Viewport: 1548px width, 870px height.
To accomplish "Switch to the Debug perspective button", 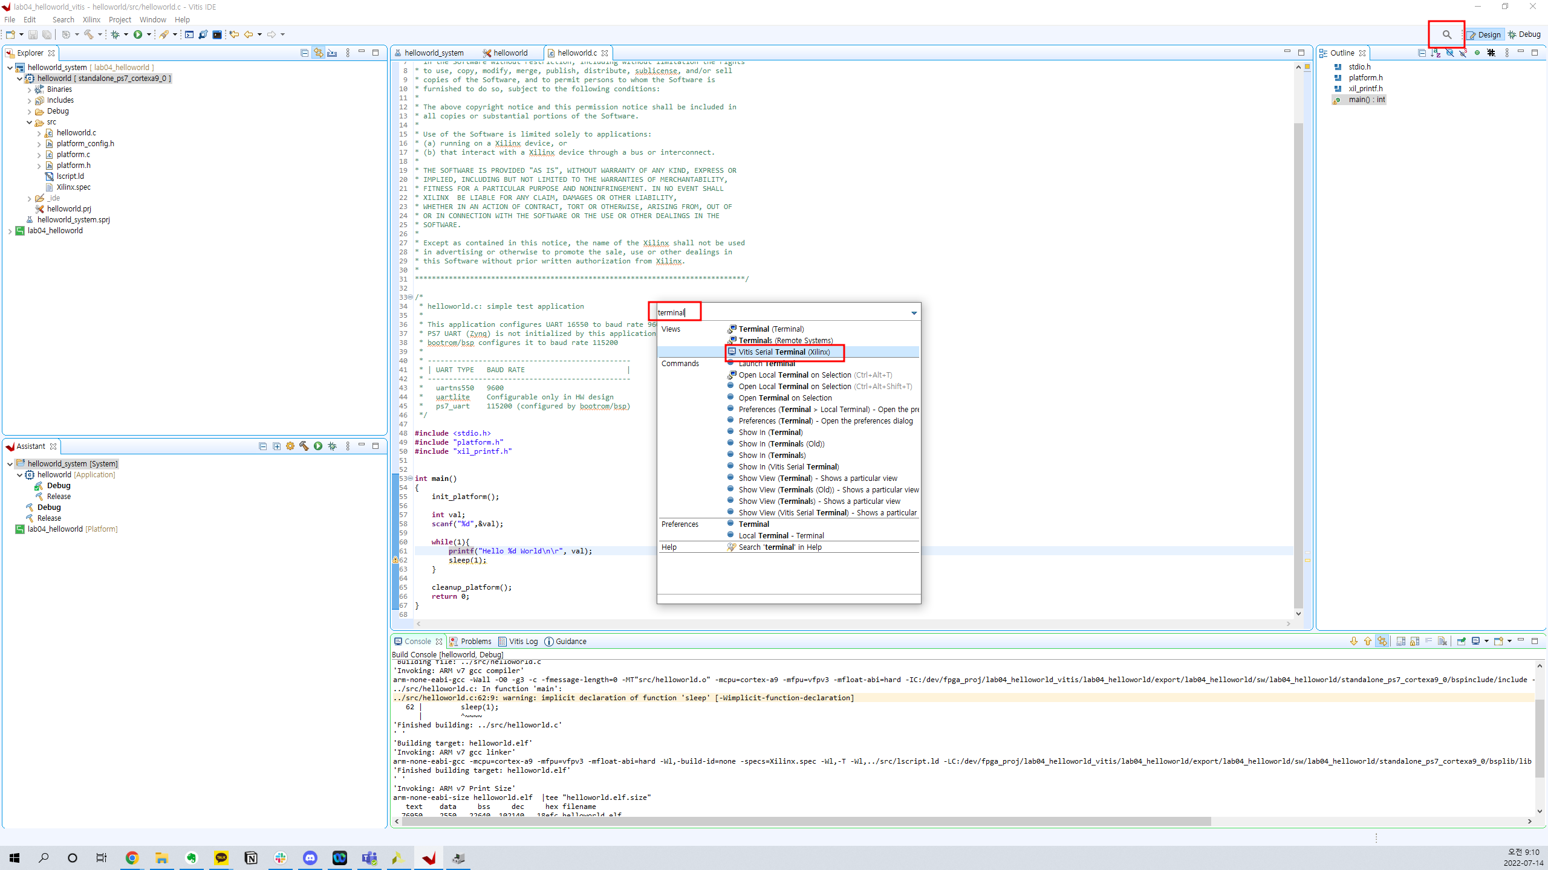I will pos(1524,34).
